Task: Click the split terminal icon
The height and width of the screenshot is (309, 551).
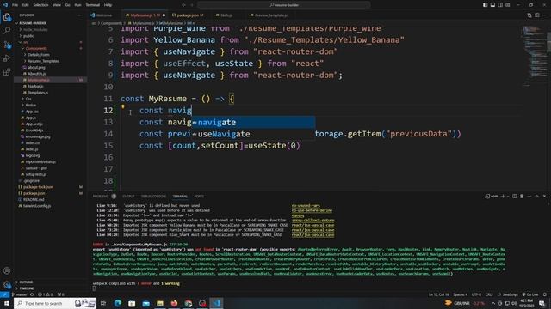Action: [515, 197]
